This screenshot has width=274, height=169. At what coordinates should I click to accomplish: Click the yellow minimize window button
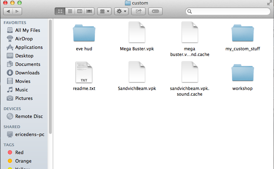[x=12, y=2]
